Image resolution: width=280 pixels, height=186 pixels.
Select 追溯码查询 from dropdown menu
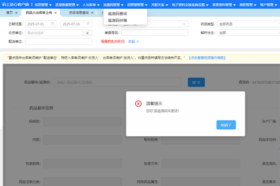point(117,13)
